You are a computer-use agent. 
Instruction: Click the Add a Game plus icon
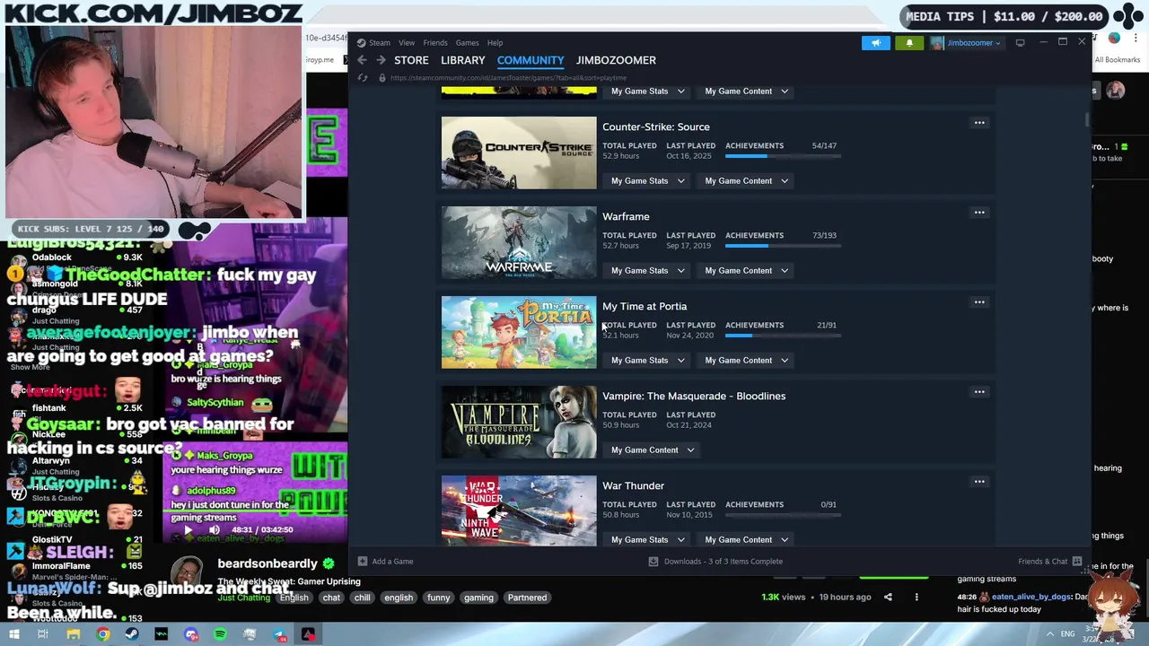click(x=363, y=562)
